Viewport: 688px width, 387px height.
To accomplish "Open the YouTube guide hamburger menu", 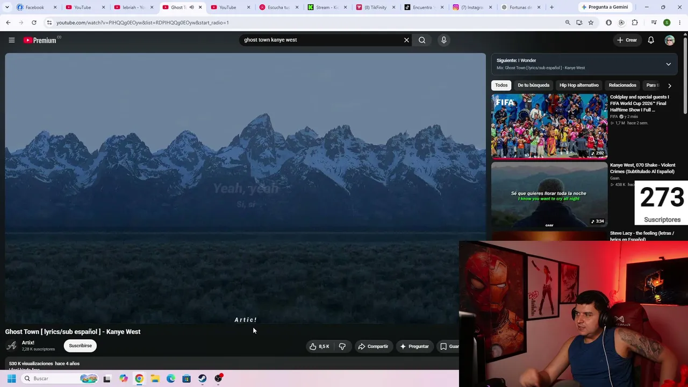I will click(x=11, y=40).
